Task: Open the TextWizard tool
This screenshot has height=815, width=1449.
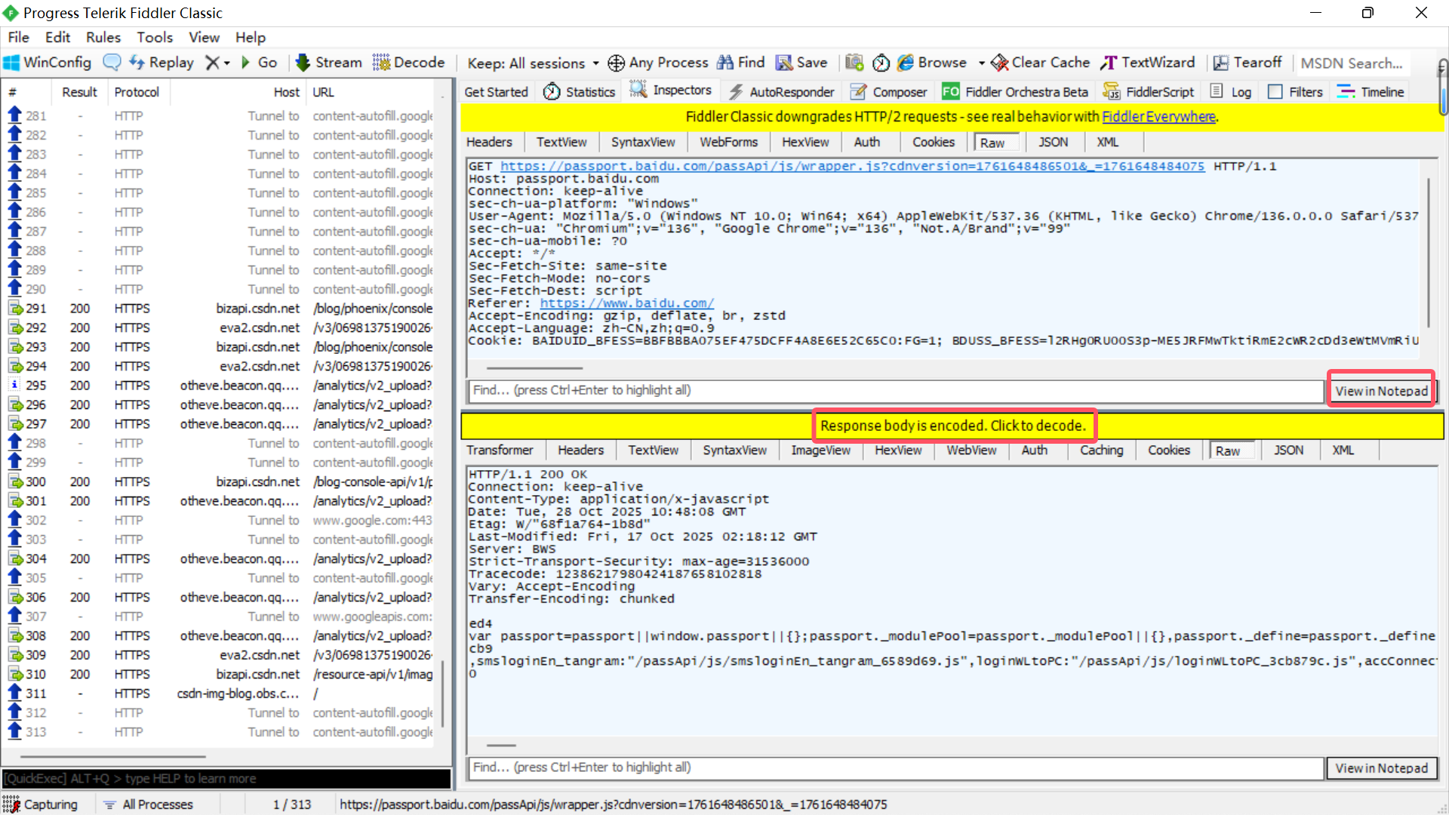Action: point(1148,63)
